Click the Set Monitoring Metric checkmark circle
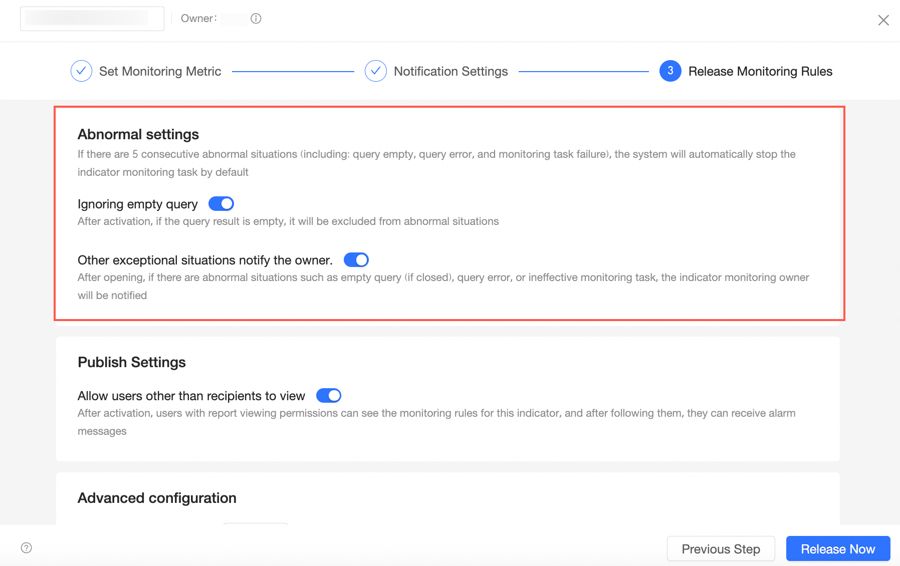The height and width of the screenshot is (566, 900). 81,71
